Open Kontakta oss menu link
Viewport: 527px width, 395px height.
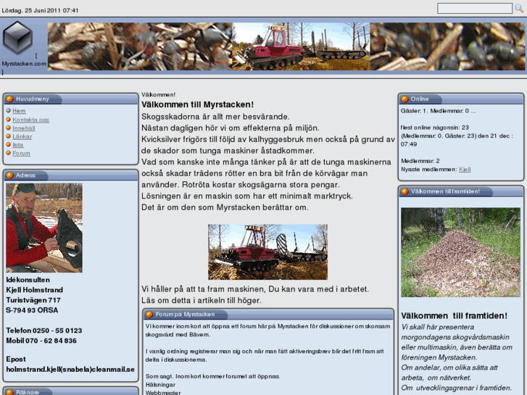point(31,120)
